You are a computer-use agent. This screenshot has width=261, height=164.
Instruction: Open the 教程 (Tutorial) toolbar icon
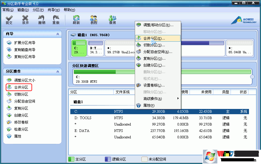coord(94,20)
